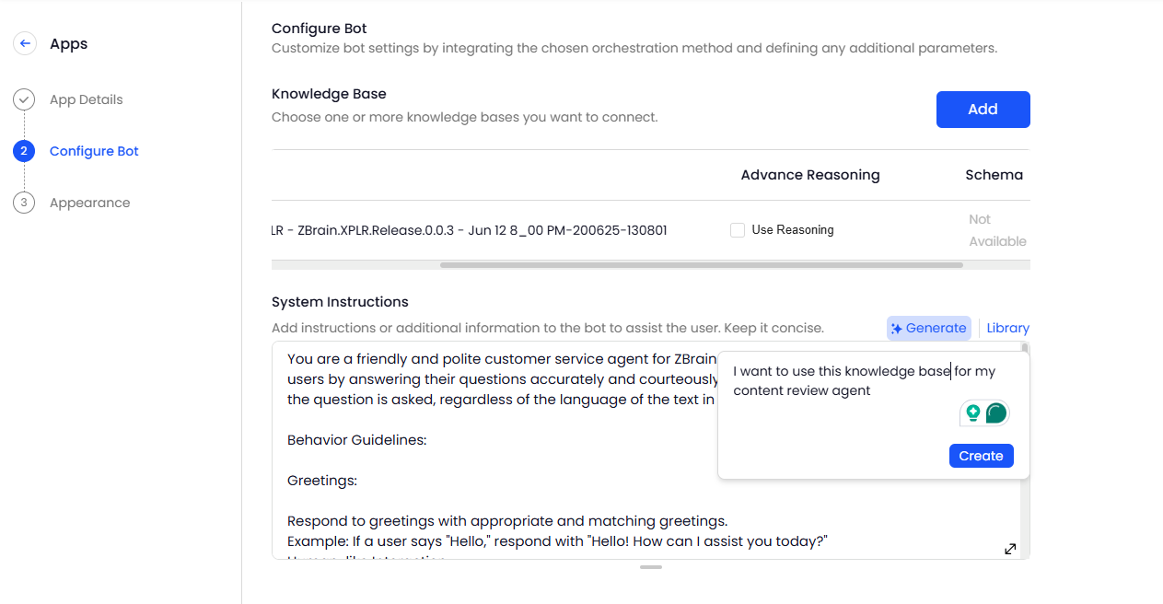Expand the system instructions editor
Image resolution: width=1163 pixels, height=604 pixels.
click(x=1010, y=549)
